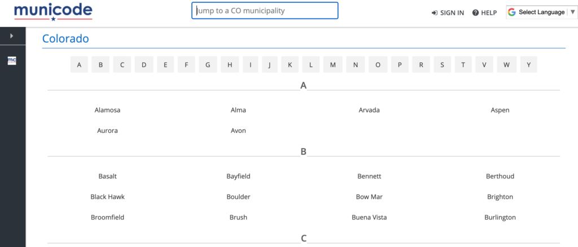Visit the Buena Vista link

click(x=369, y=217)
